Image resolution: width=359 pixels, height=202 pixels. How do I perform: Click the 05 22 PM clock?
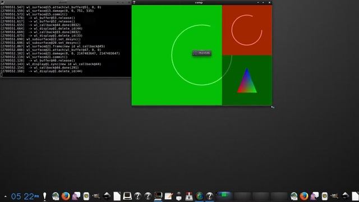click(25, 196)
